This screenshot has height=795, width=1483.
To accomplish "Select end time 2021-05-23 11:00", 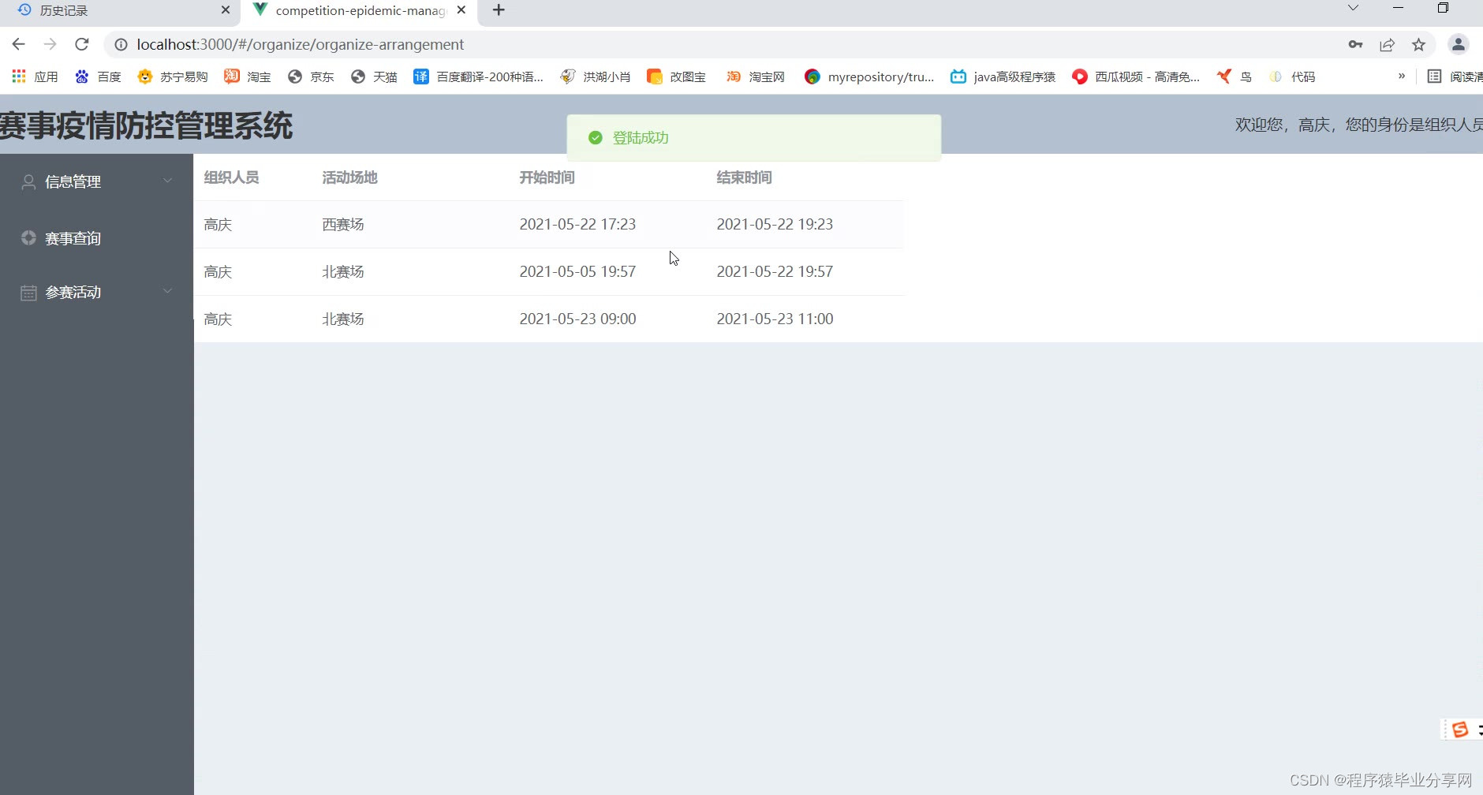I will pos(775,319).
